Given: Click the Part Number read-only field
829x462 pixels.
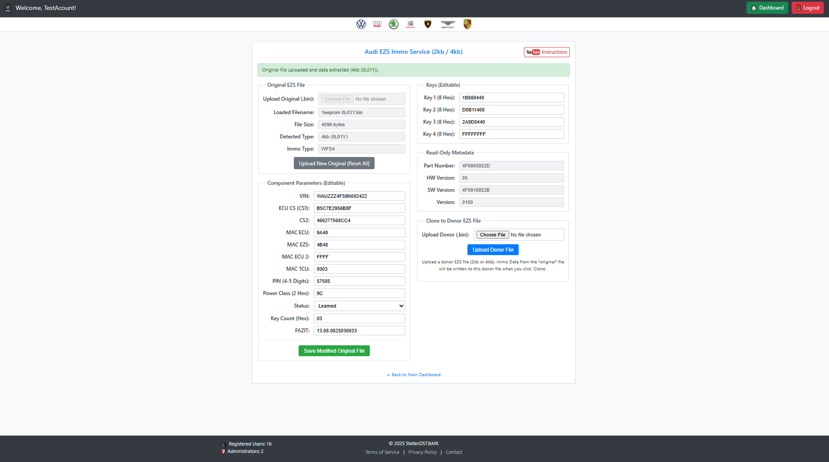Looking at the screenshot, I should (x=511, y=166).
